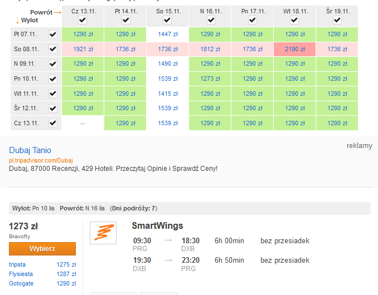Viewport: 378px width, 295px height.
Task: Select the 1273 zł price cell
Action: [x=210, y=78]
